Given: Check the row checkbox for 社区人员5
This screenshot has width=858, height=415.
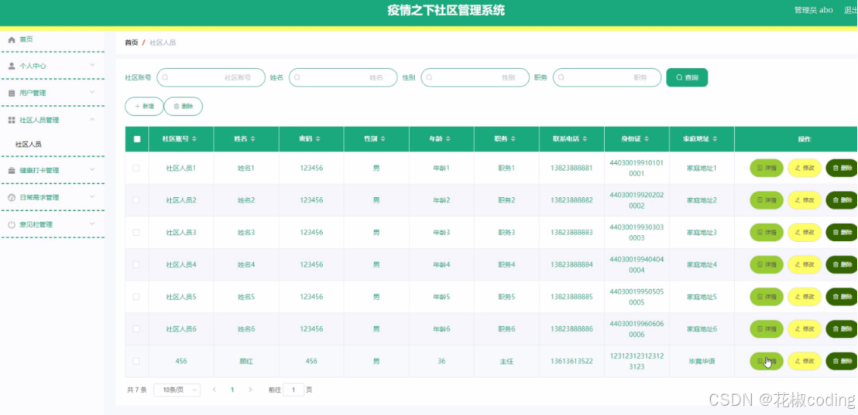Looking at the screenshot, I should [136, 297].
